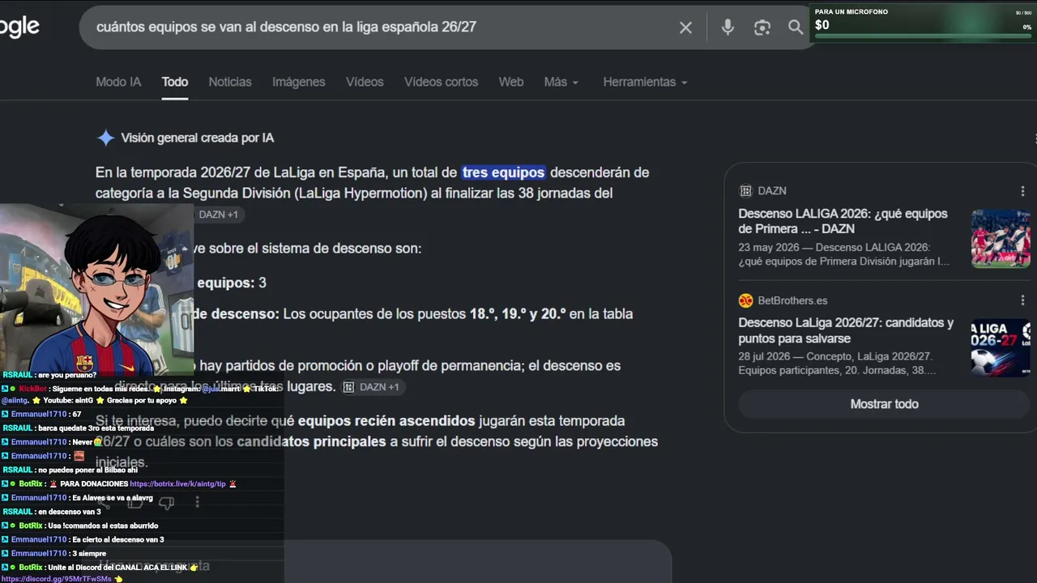Open the BetBrothers.es result three-dot options
Screen dimensions: 1037x583
pyautogui.click(x=1022, y=300)
